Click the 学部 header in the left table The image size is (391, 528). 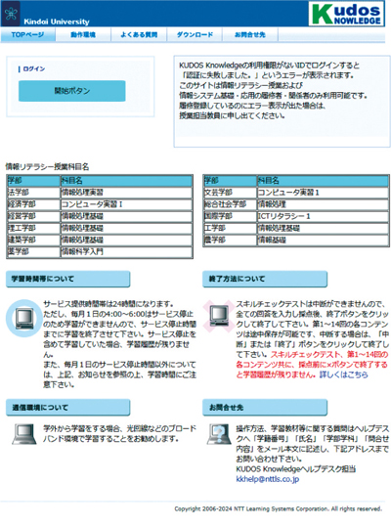(33, 181)
